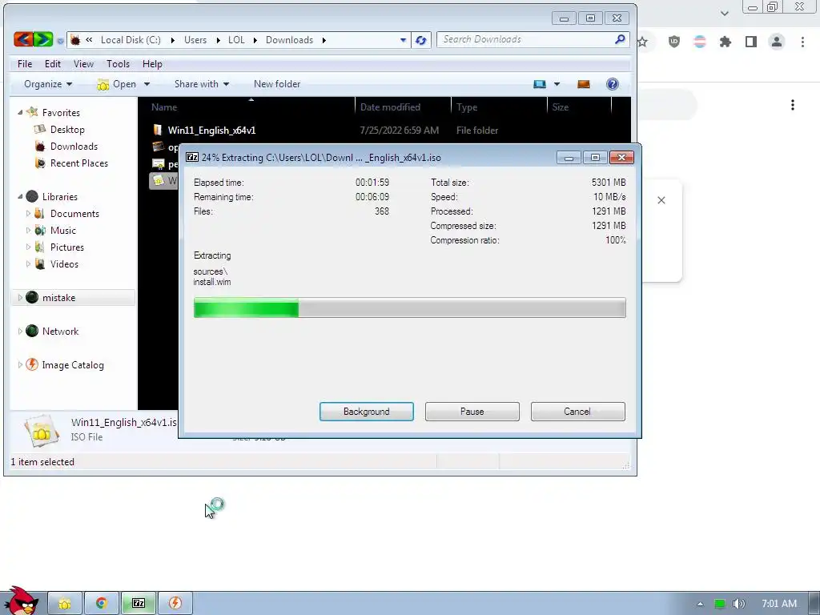This screenshot has height=615, width=820.
Task: Click New folder in the toolbar
Action: [x=276, y=83]
